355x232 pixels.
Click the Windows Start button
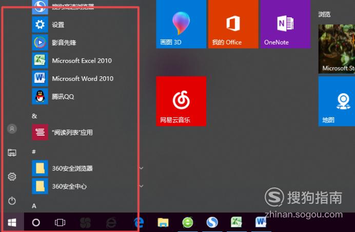pyautogui.click(x=12, y=222)
